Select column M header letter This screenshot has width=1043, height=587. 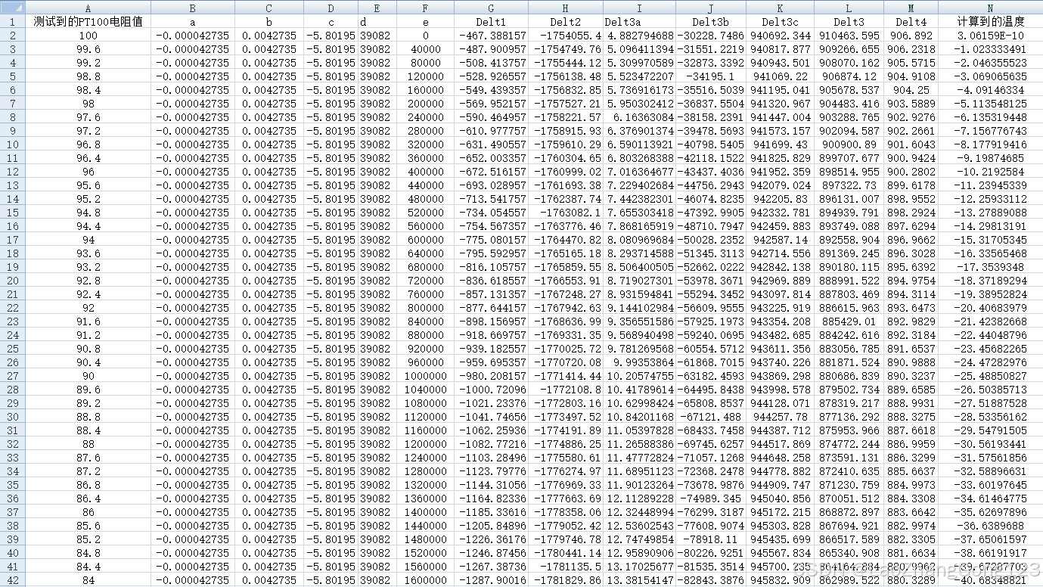point(911,8)
